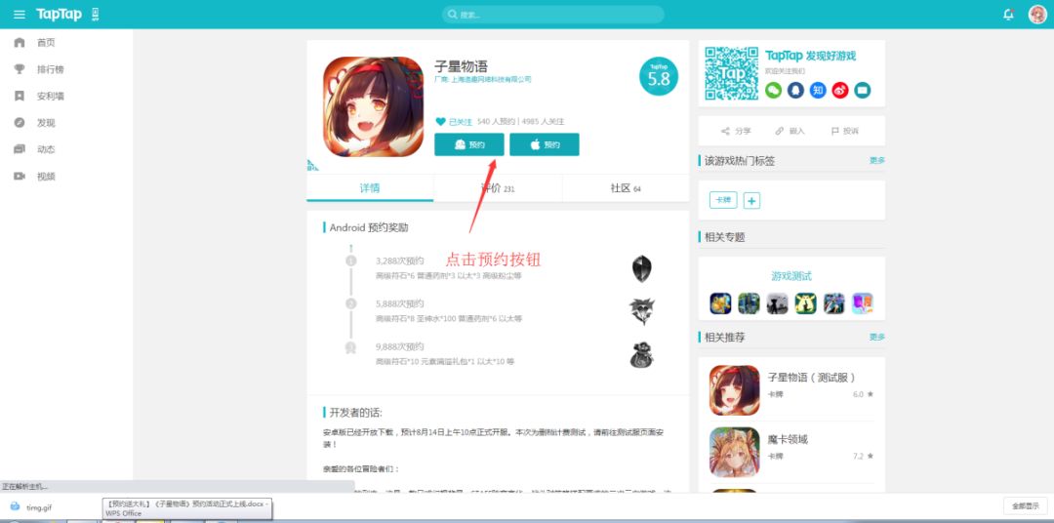The image size is (1054, 523).
Task: Click the Apple 预约 button
Action: pyautogui.click(x=545, y=144)
